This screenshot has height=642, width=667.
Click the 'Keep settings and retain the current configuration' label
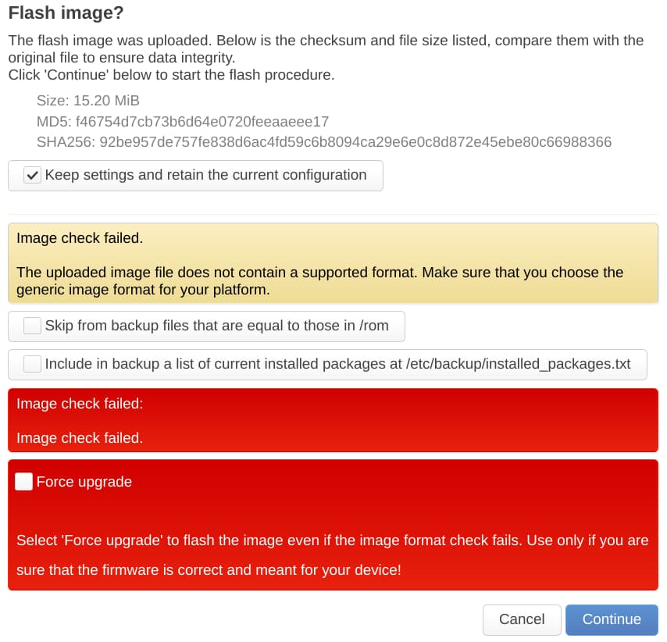206,175
